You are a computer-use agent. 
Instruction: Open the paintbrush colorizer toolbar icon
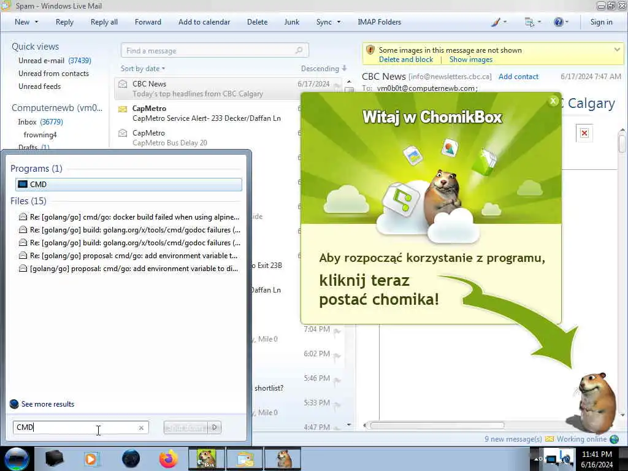tap(496, 22)
